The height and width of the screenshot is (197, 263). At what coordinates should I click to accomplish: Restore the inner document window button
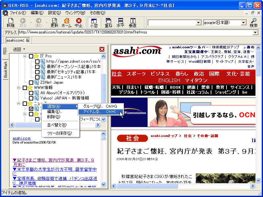coord(252,13)
